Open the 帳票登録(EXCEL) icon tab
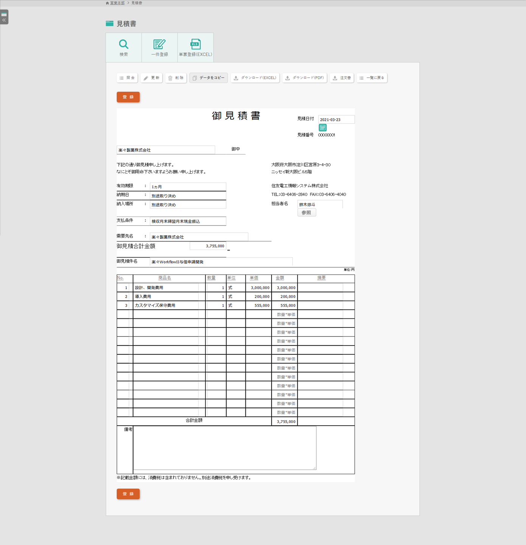Screen dimensions: 526x545 (196, 48)
